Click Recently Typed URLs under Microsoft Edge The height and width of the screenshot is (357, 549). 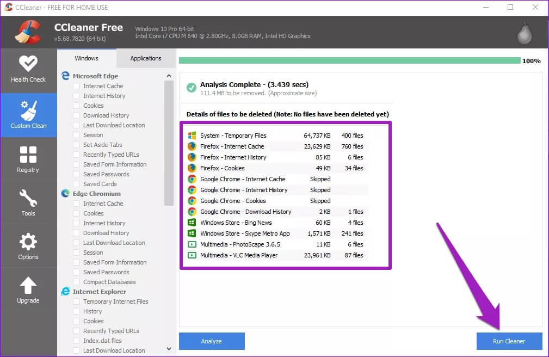click(111, 155)
